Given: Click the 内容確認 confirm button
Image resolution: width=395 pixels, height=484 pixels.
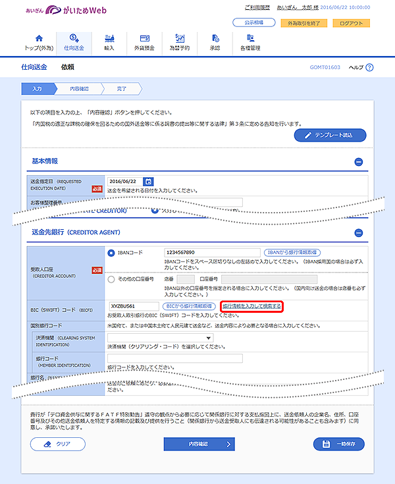Looking at the screenshot, I should click(x=198, y=444).
